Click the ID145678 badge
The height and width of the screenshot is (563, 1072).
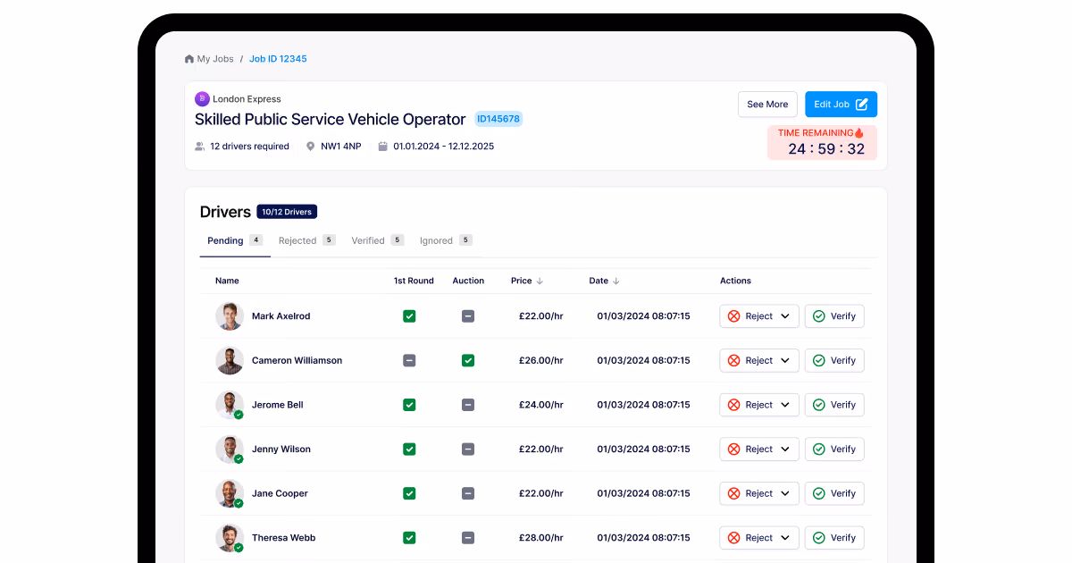point(498,119)
